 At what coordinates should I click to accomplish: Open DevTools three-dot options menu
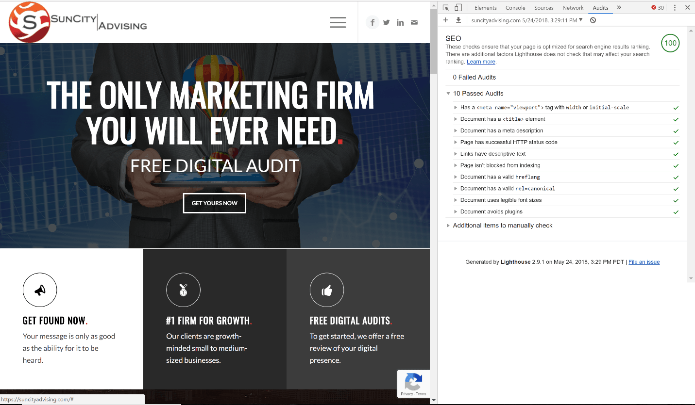pos(675,8)
